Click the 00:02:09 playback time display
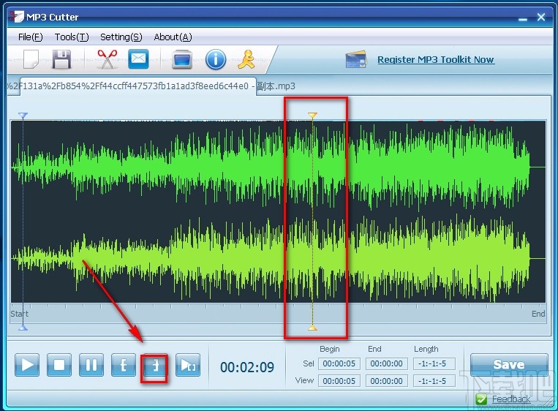This screenshot has width=558, height=411. pos(247,367)
